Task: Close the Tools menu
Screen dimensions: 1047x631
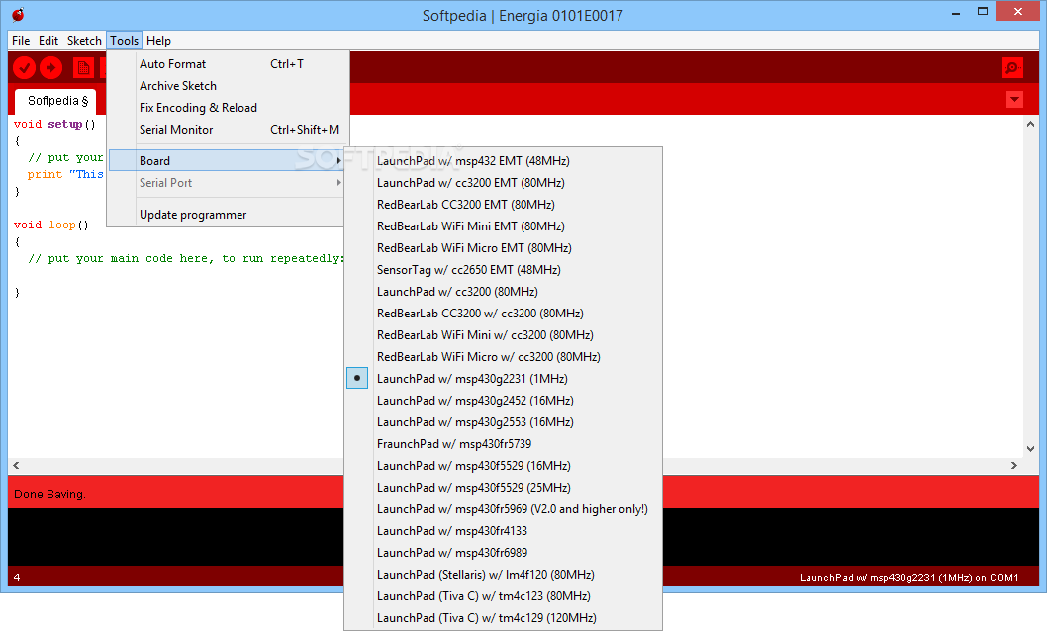Action: pyautogui.click(x=125, y=40)
